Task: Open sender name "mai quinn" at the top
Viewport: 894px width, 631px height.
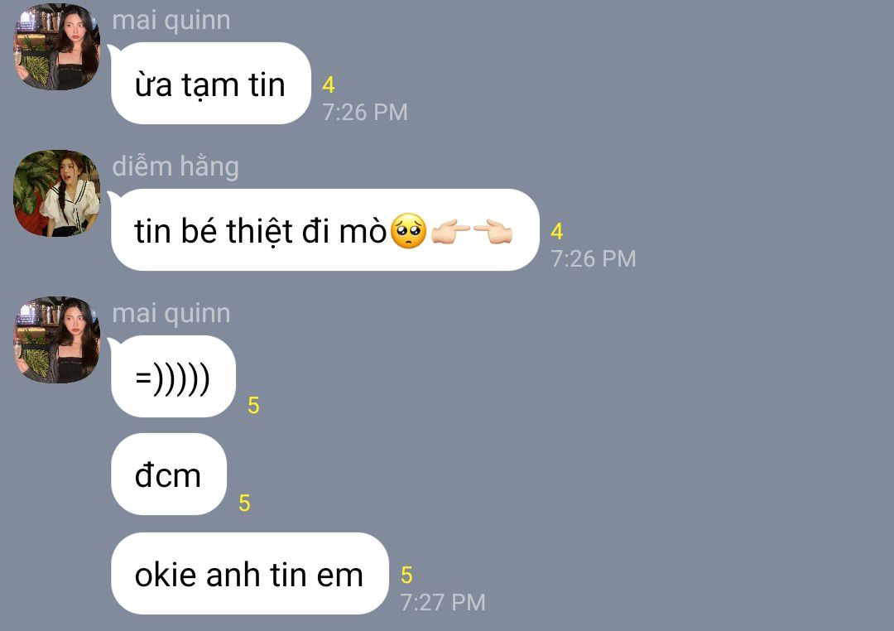Action: [x=171, y=21]
